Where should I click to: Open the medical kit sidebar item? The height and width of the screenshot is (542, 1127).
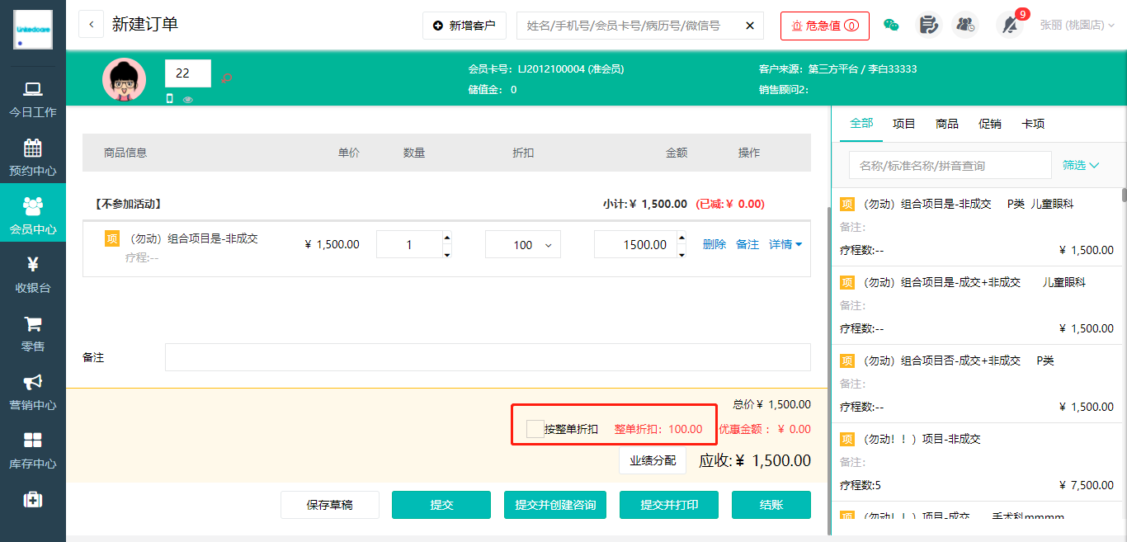33,500
